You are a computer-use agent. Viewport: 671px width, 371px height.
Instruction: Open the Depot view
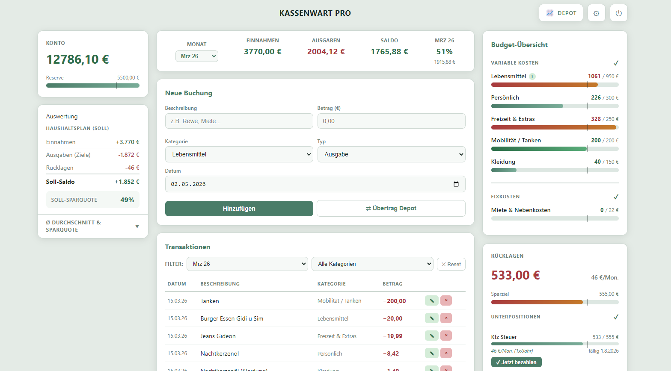(561, 13)
